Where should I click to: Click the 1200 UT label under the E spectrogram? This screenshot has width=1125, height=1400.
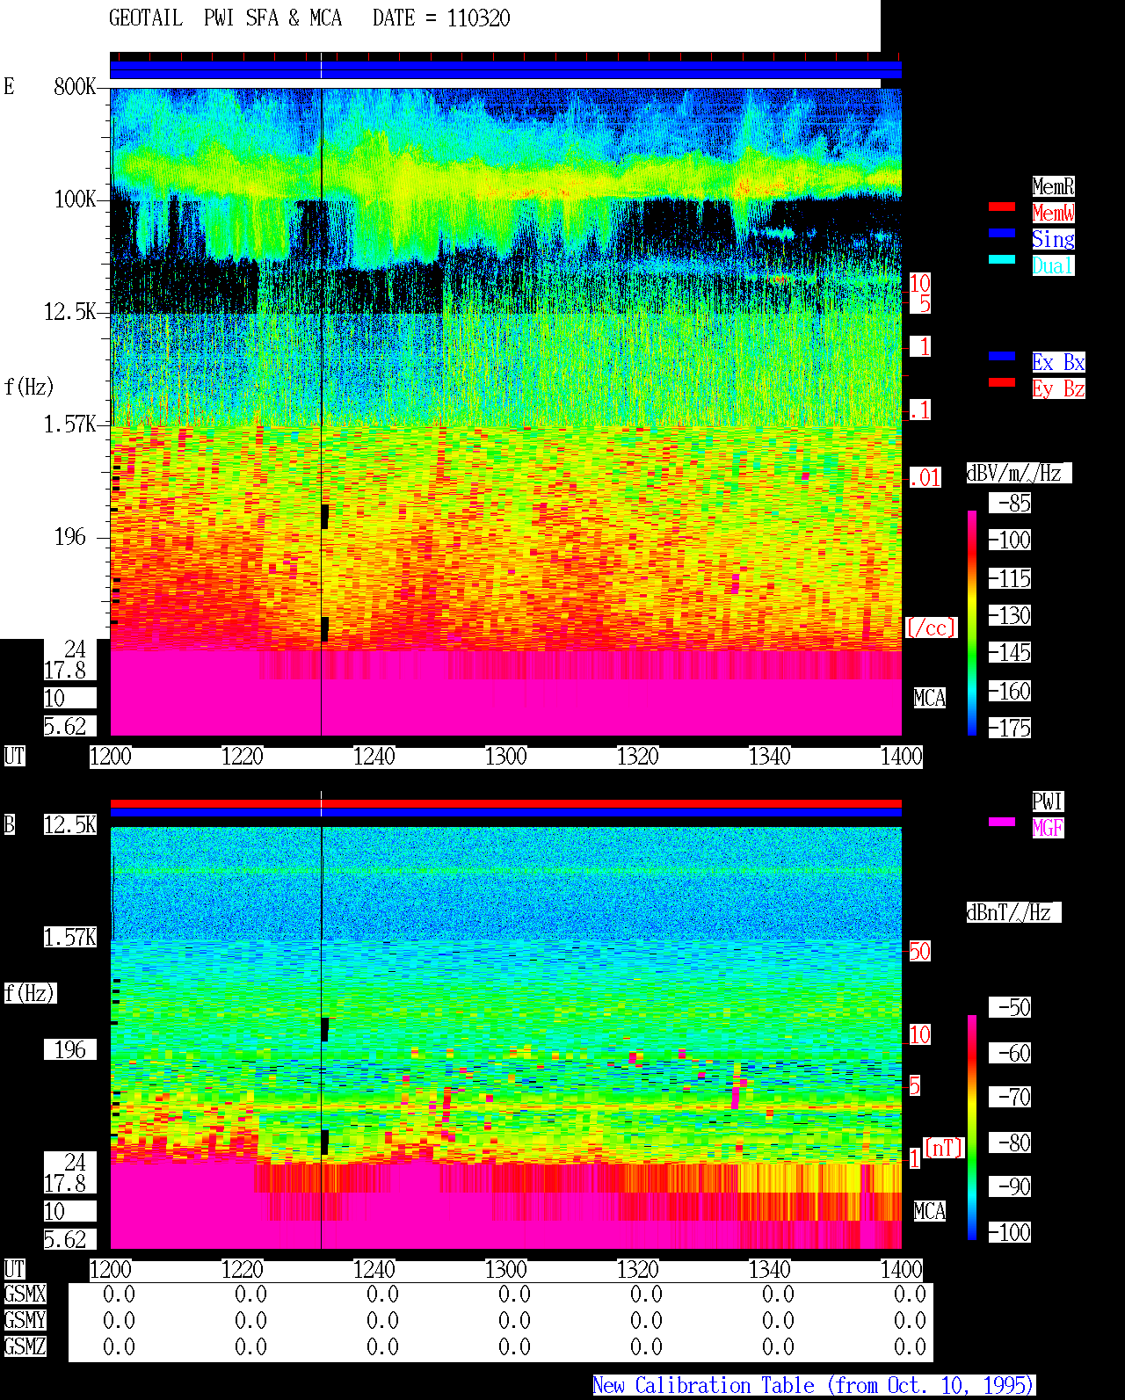[111, 757]
